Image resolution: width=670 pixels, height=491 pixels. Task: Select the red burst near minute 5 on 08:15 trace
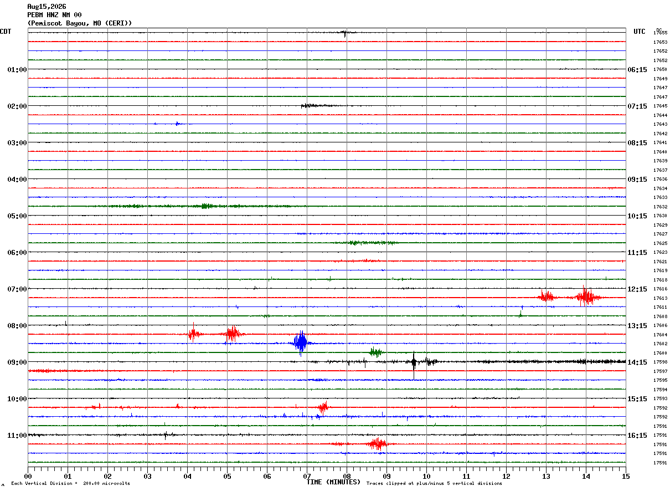[x=233, y=334]
